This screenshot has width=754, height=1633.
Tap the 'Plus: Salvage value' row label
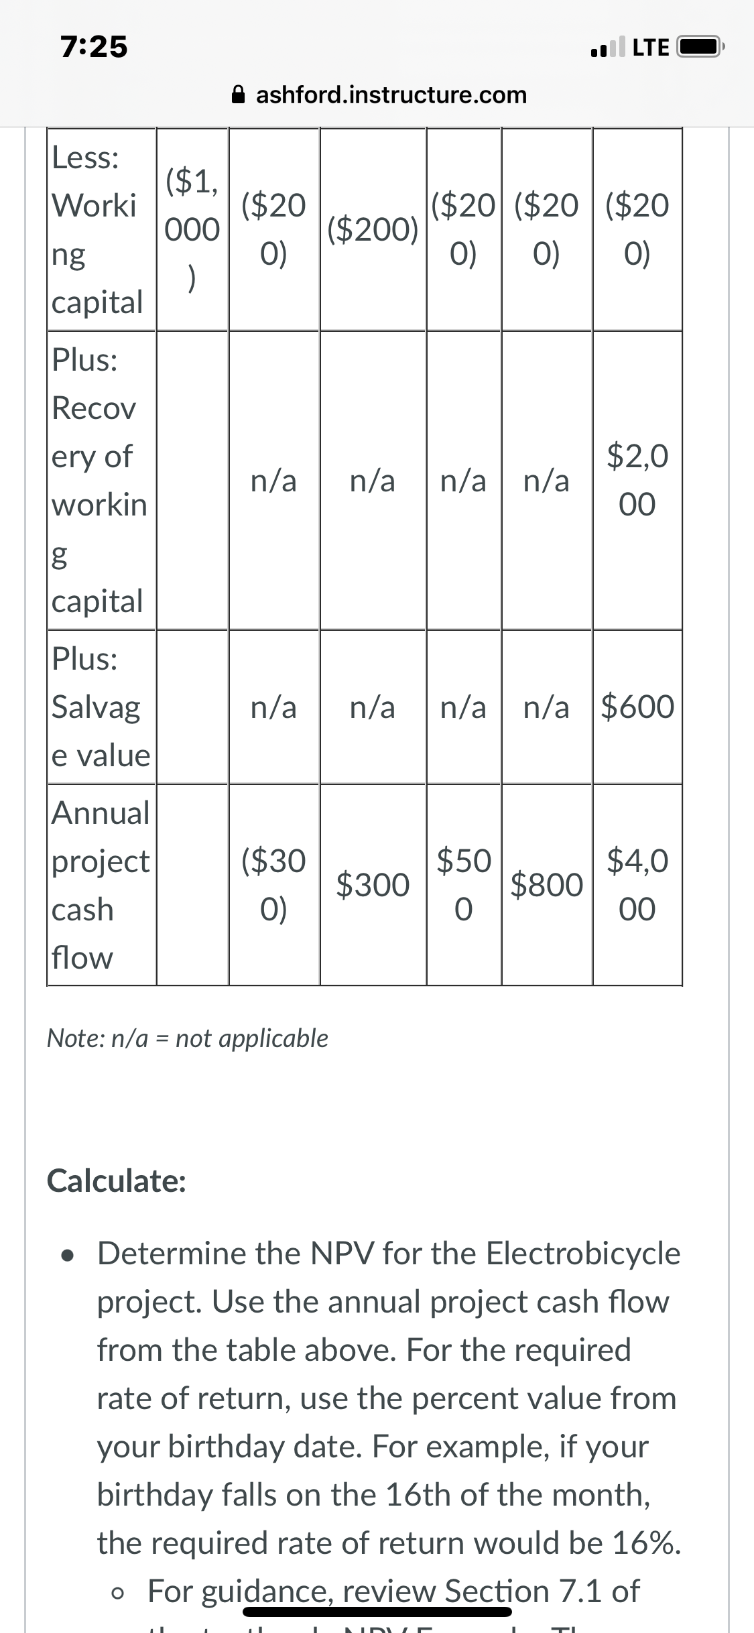click(x=101, y=707)
